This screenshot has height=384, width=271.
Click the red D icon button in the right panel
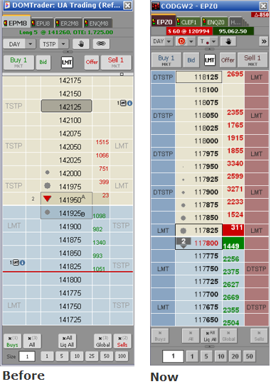[181, 41]
